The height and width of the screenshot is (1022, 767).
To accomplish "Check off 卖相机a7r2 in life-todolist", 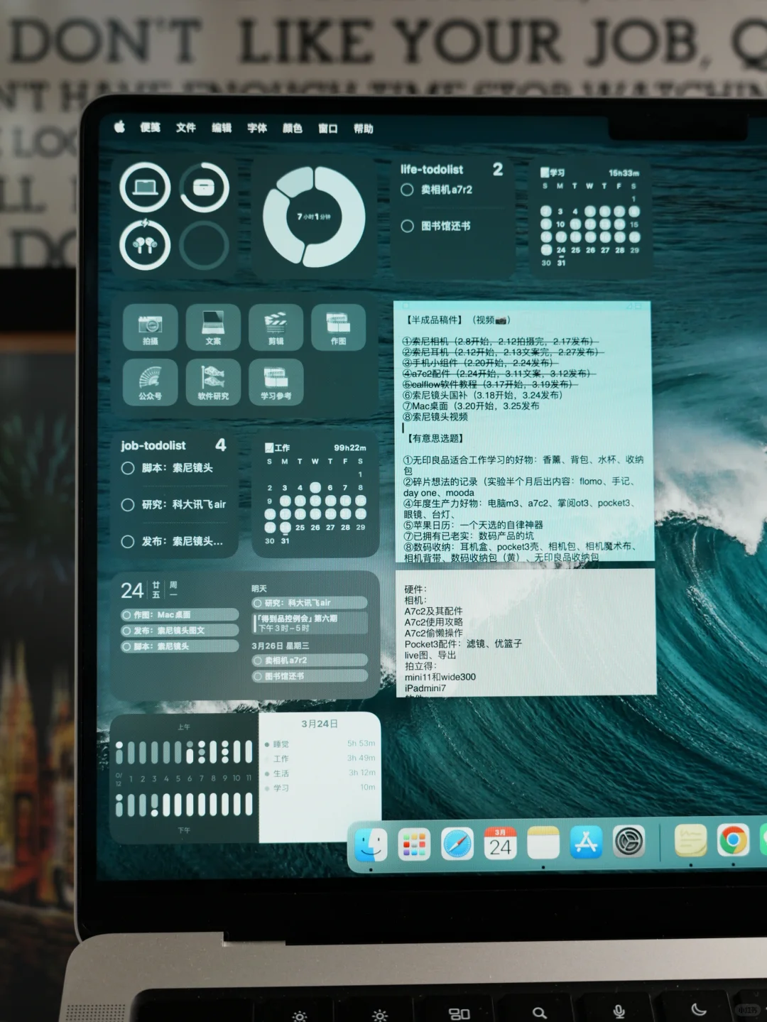I will 407,190.
